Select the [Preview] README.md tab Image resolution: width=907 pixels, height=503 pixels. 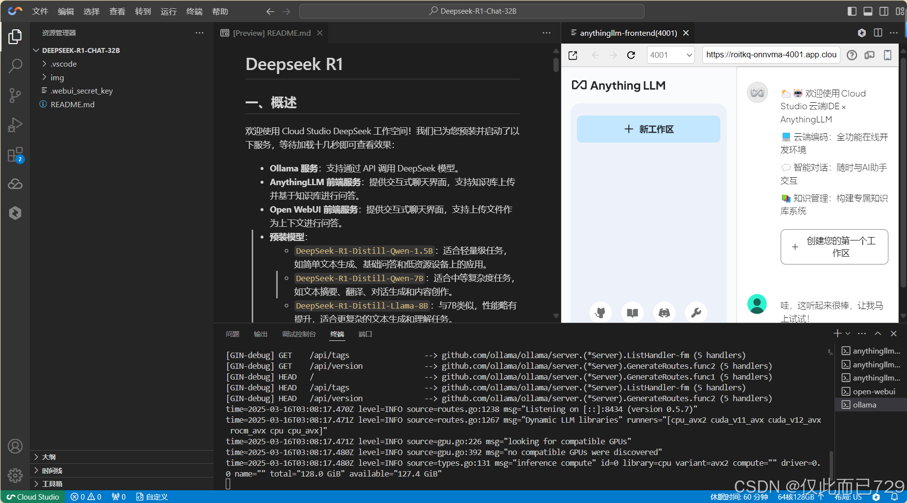[x=272, y=33]
